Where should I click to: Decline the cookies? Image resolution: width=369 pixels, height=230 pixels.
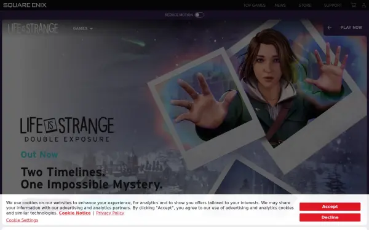330,217
